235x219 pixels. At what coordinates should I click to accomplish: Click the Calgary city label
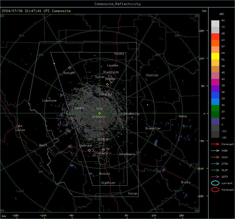pos(102,153)
